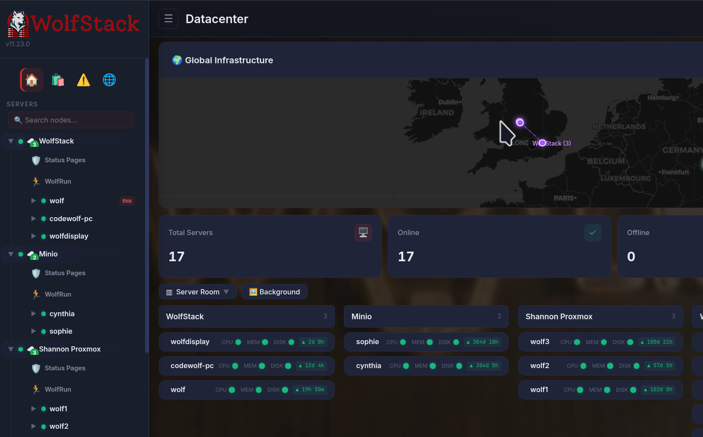This screenshot has height=437, width=703.
Task: Click the green status dot next to Minio
Action: 20,254
